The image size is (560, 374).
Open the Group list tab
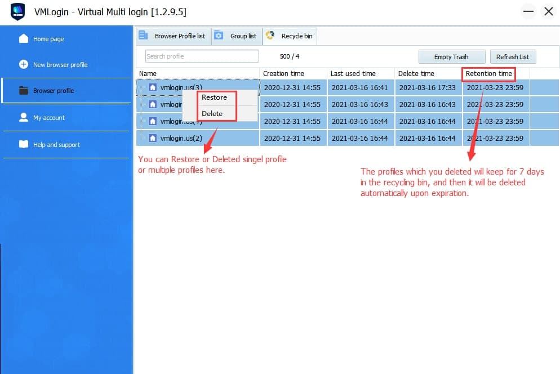[x=237, y=36]
